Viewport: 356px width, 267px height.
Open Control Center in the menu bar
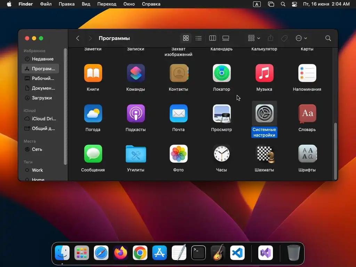[294, 4]
